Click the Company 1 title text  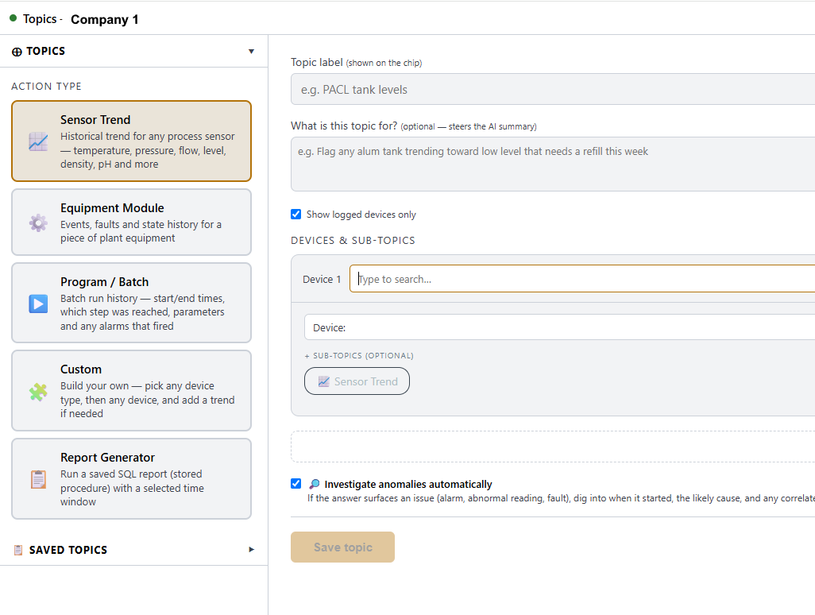(x=105, y=19)
